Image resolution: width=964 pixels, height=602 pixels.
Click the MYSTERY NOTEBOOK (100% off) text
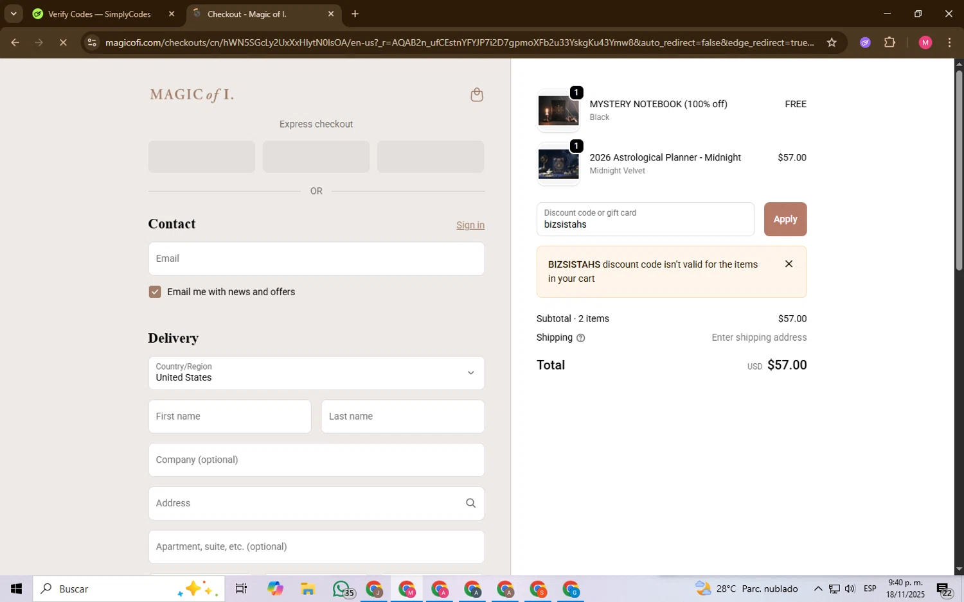coord(658,104)
